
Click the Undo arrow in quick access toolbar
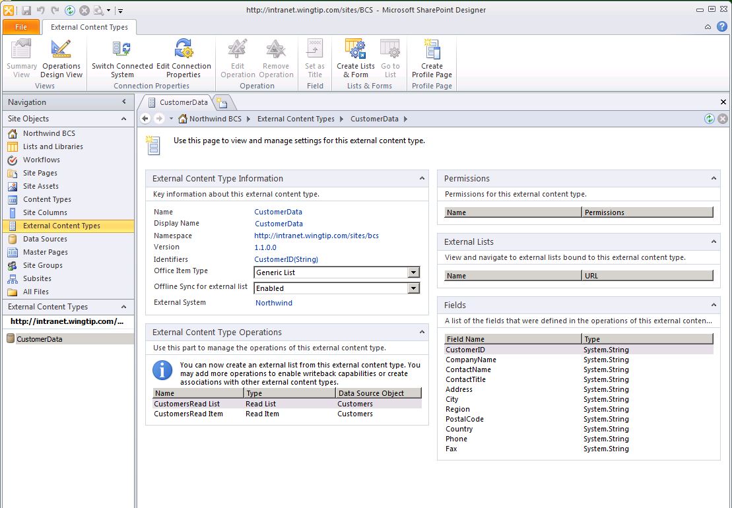point(41,10)
